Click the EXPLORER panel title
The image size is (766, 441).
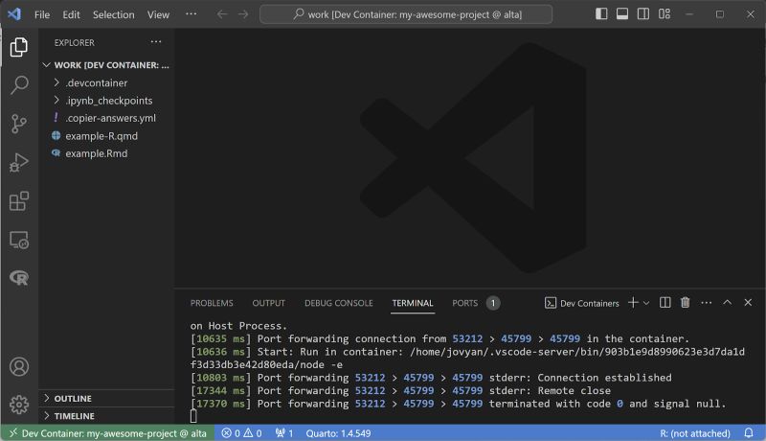coord(75,42)
